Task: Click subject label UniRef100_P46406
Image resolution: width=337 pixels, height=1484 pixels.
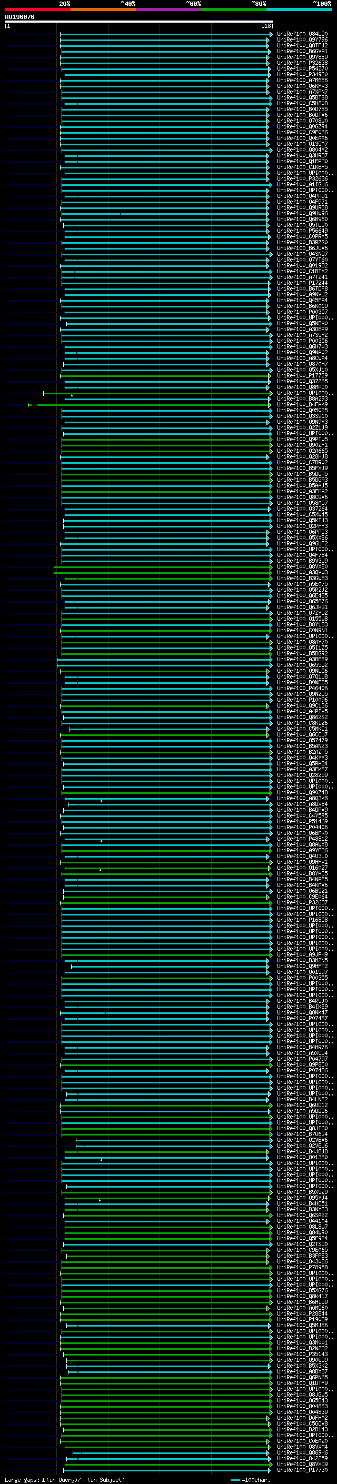Action: (x=302, y=689)
